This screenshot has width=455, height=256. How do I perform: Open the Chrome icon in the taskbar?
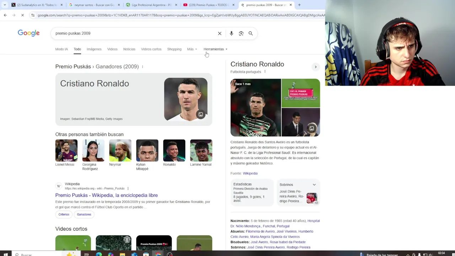(158, 254)
